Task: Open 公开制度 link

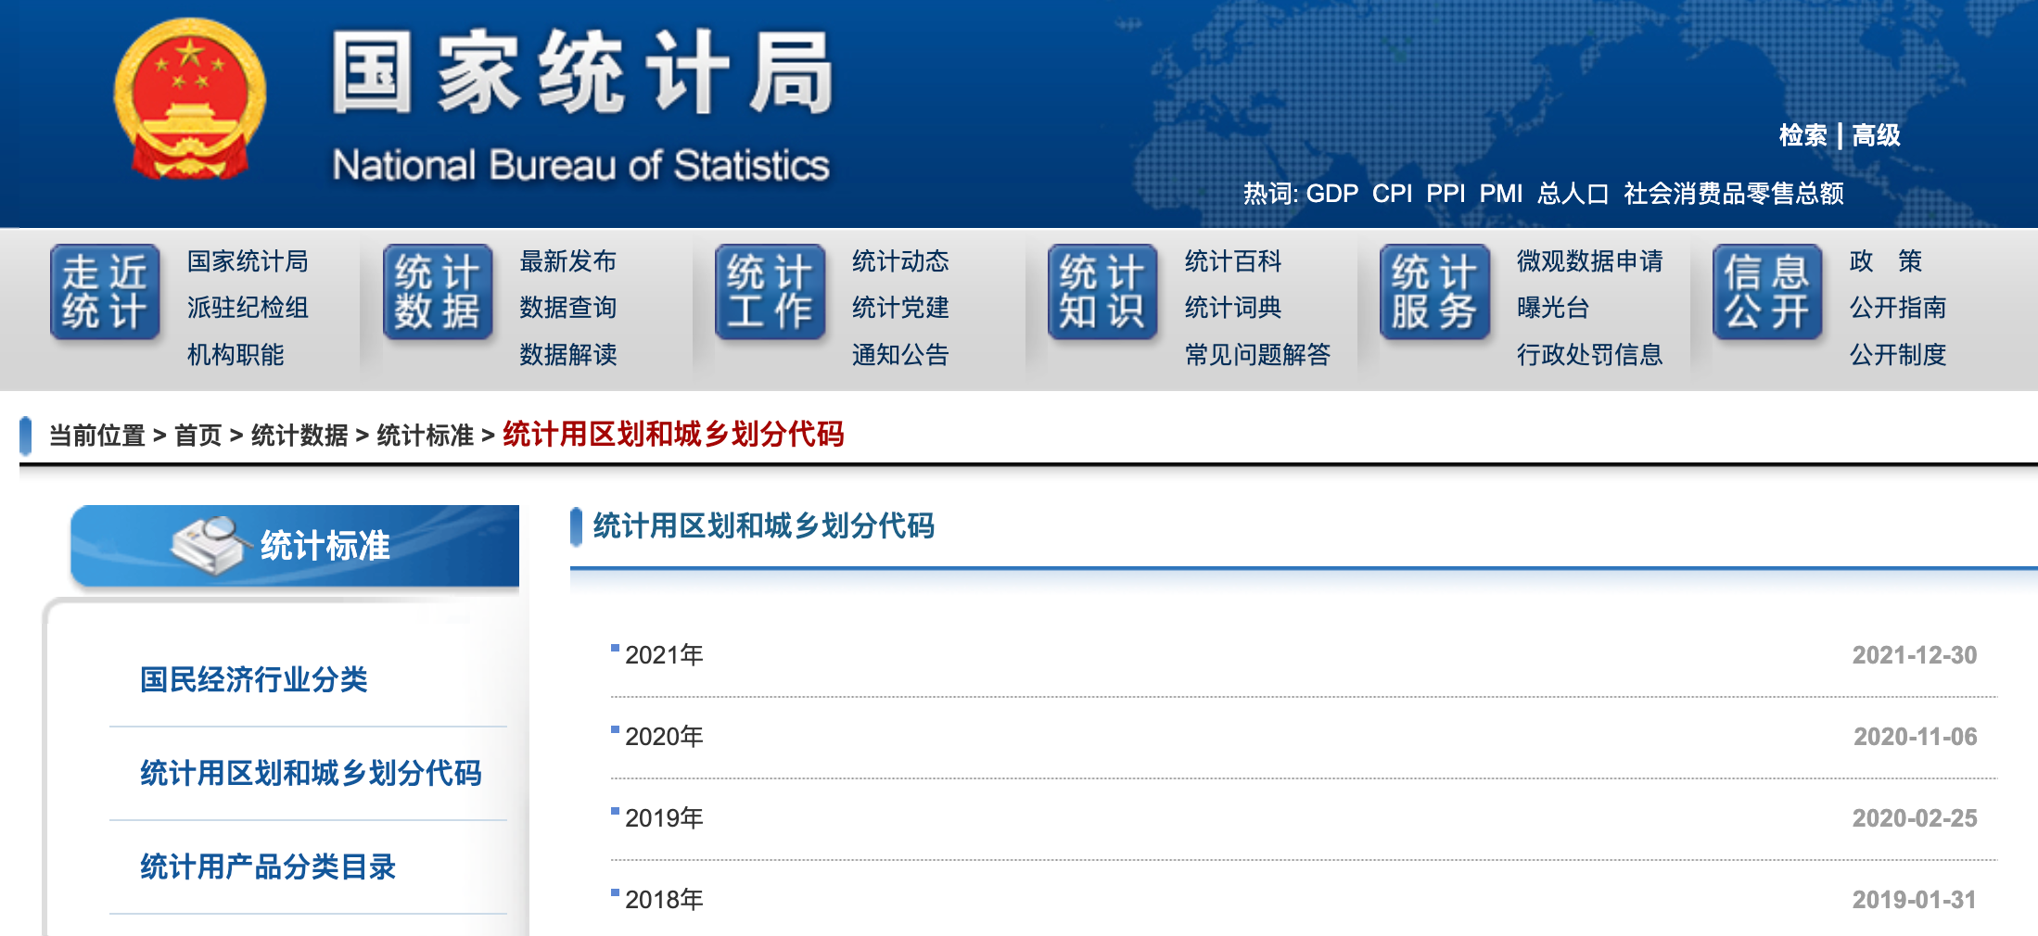Action: click(1897, 355)
